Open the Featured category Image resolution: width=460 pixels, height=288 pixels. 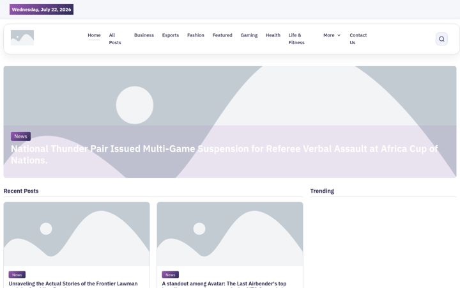click(x=222, y=35)
